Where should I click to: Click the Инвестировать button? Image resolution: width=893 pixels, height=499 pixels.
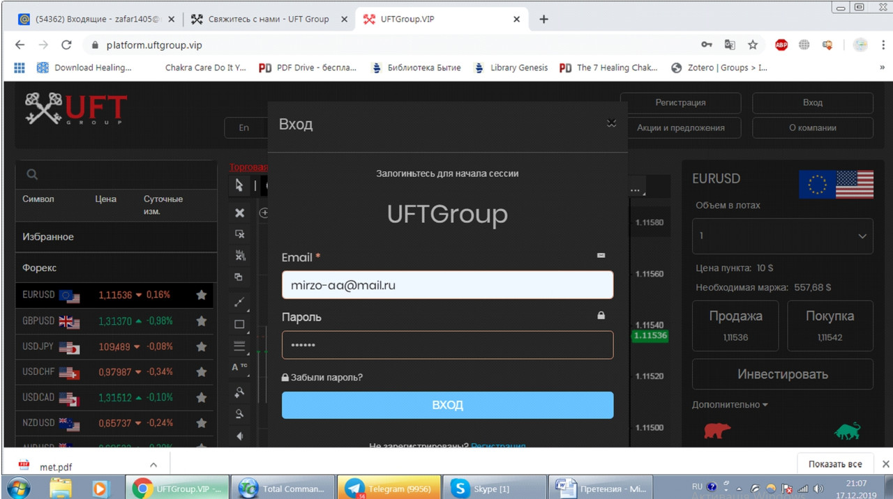pyautogui.click(x=782, y=374)
